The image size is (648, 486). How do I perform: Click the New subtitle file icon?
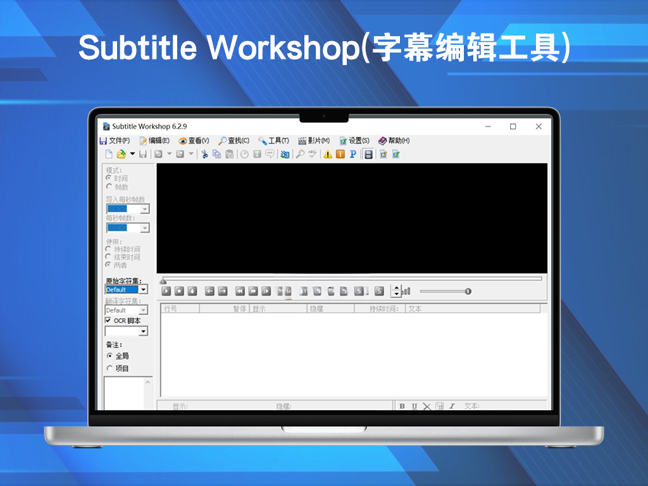(109, 154)
